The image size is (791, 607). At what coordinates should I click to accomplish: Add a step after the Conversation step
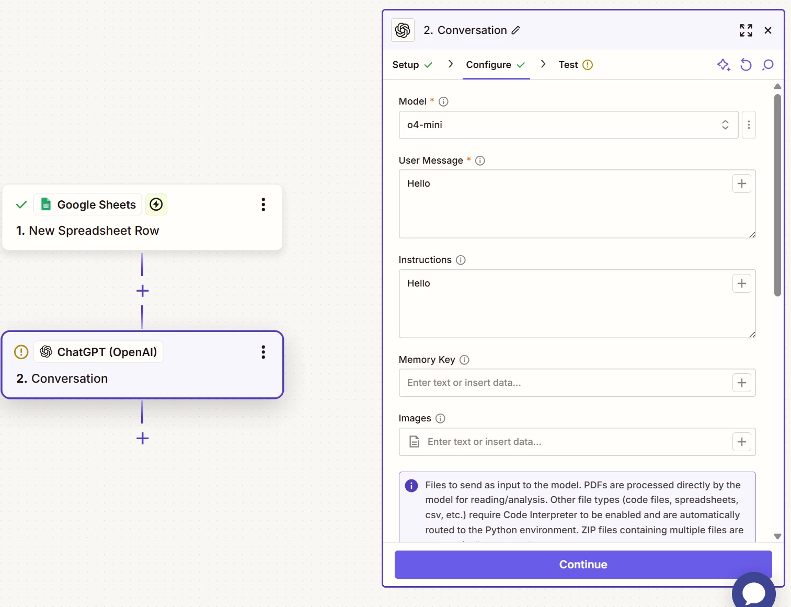pyautogui.click(x=142, y=438)
